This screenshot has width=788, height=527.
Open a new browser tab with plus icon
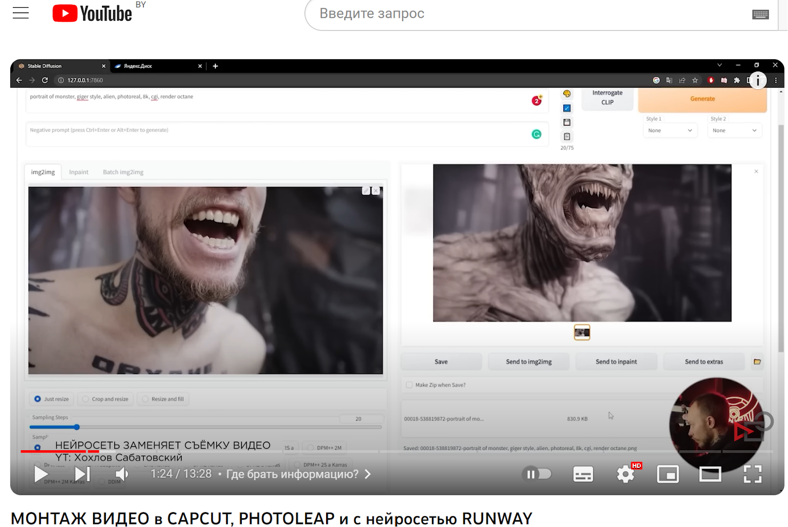(x=215, y=66)
